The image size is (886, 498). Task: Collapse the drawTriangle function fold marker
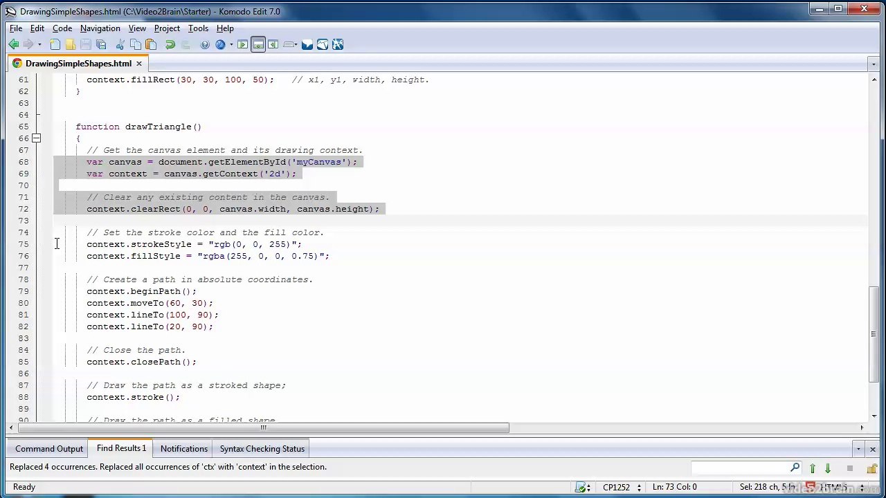(36, 138)
